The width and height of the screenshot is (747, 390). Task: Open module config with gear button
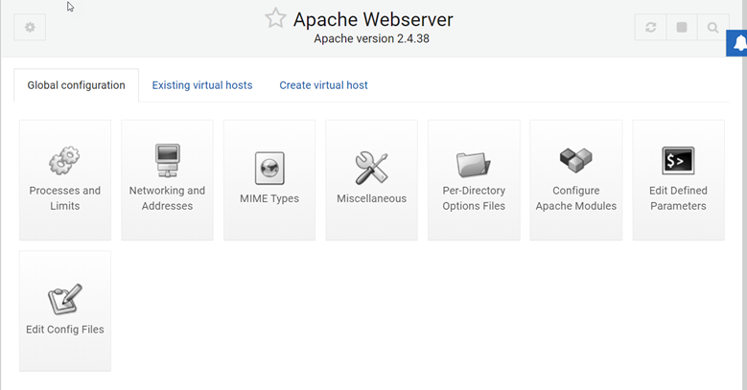[x=30, y=28]
